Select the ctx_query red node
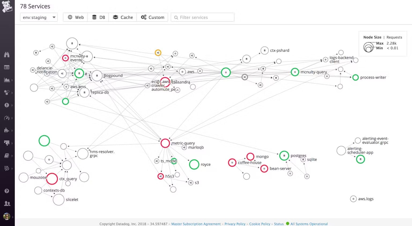Screen dimensions: 412x226 click(52, 179)
